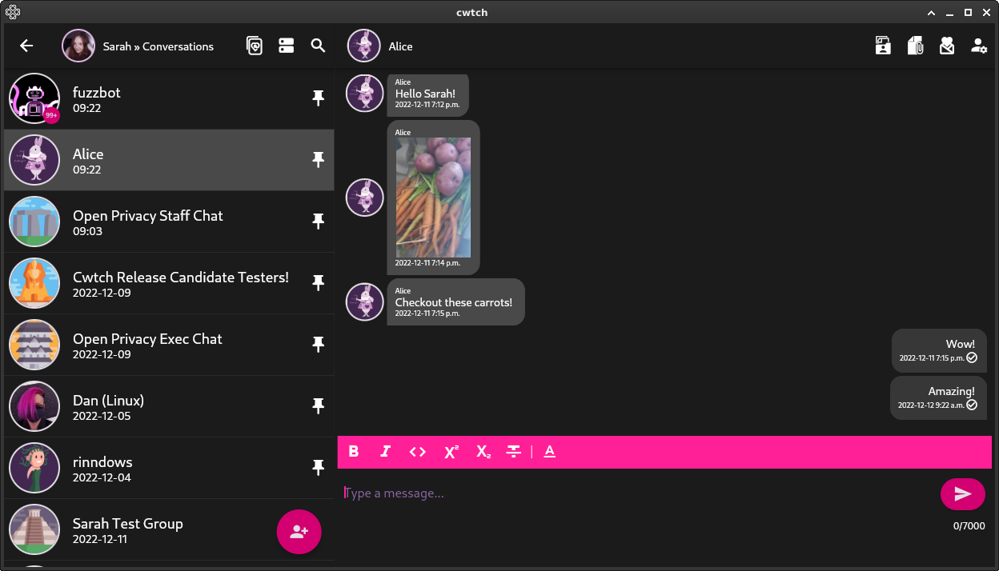
Task: Click Alice's name in the chat header
Action: click(400, 46)
